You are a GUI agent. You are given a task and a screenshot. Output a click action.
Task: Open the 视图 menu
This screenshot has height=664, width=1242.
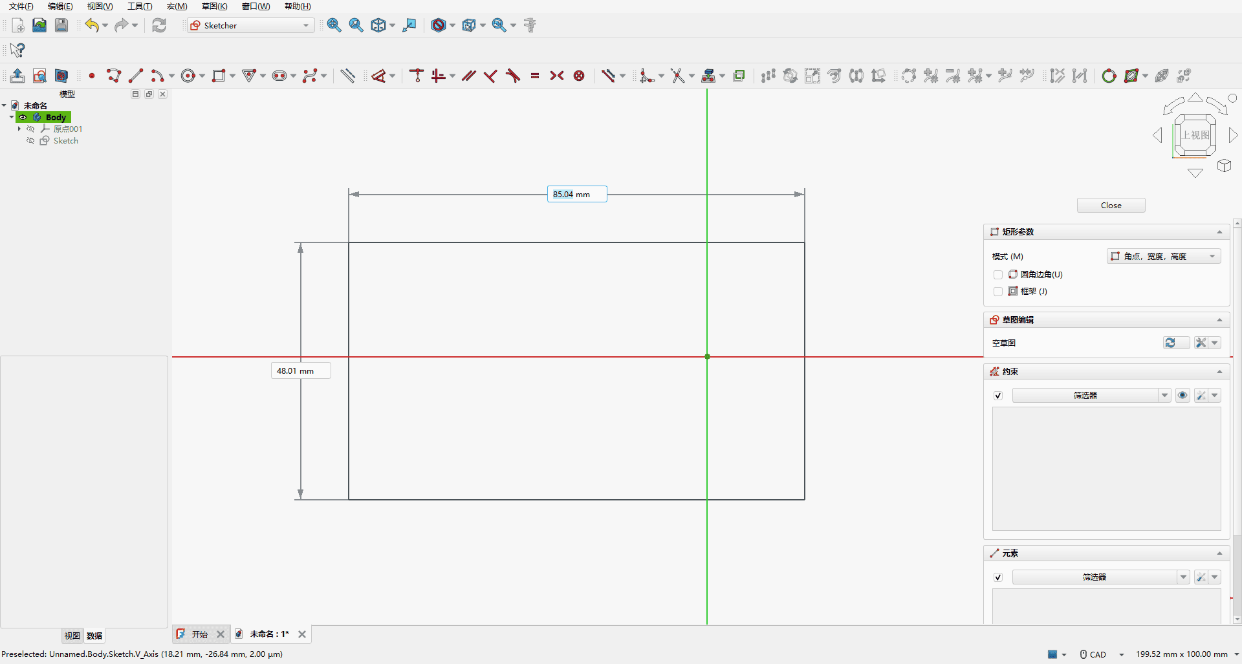tap(100, 6)
